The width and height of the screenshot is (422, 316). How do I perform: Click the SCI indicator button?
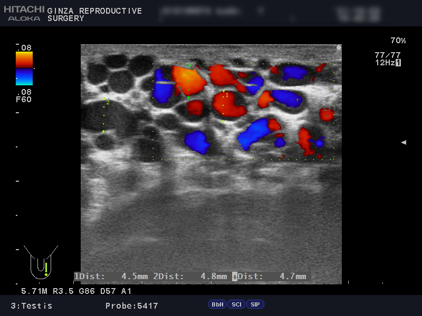(236, 304)
